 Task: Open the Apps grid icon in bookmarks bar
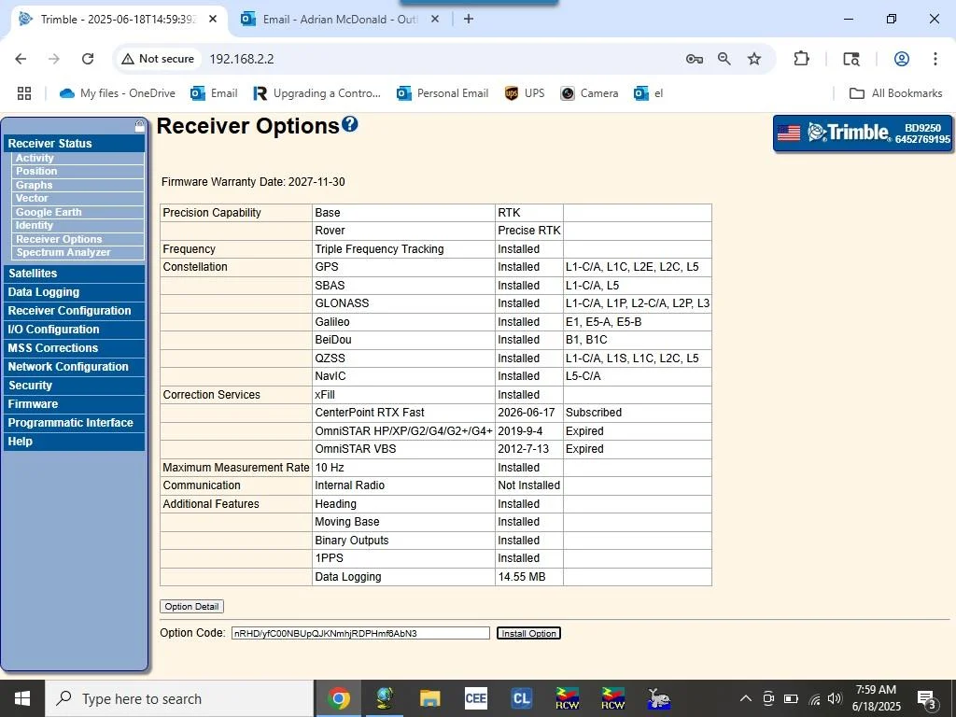(23, 93)
